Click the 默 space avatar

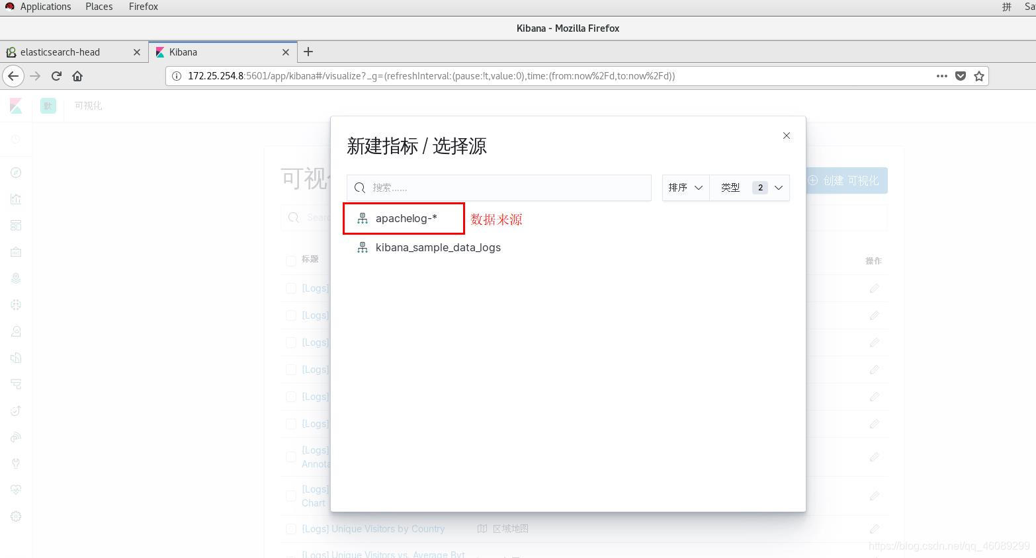pos(48,106)
